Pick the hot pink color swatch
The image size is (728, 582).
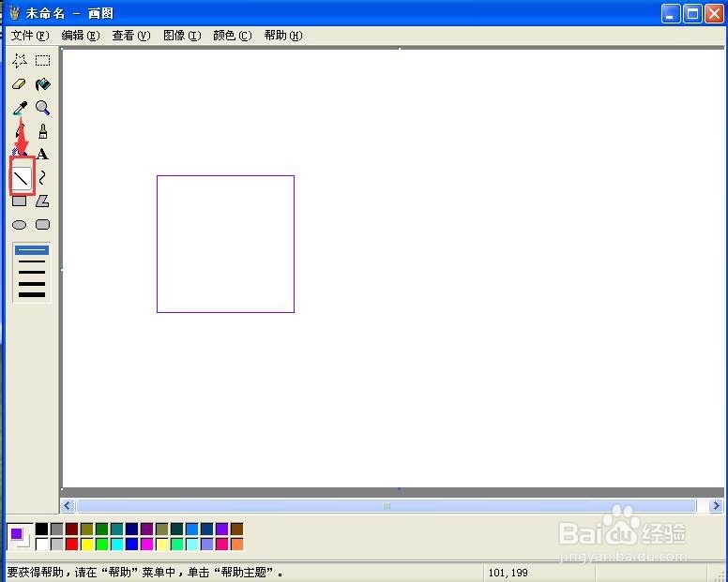(x=222, y=544)
